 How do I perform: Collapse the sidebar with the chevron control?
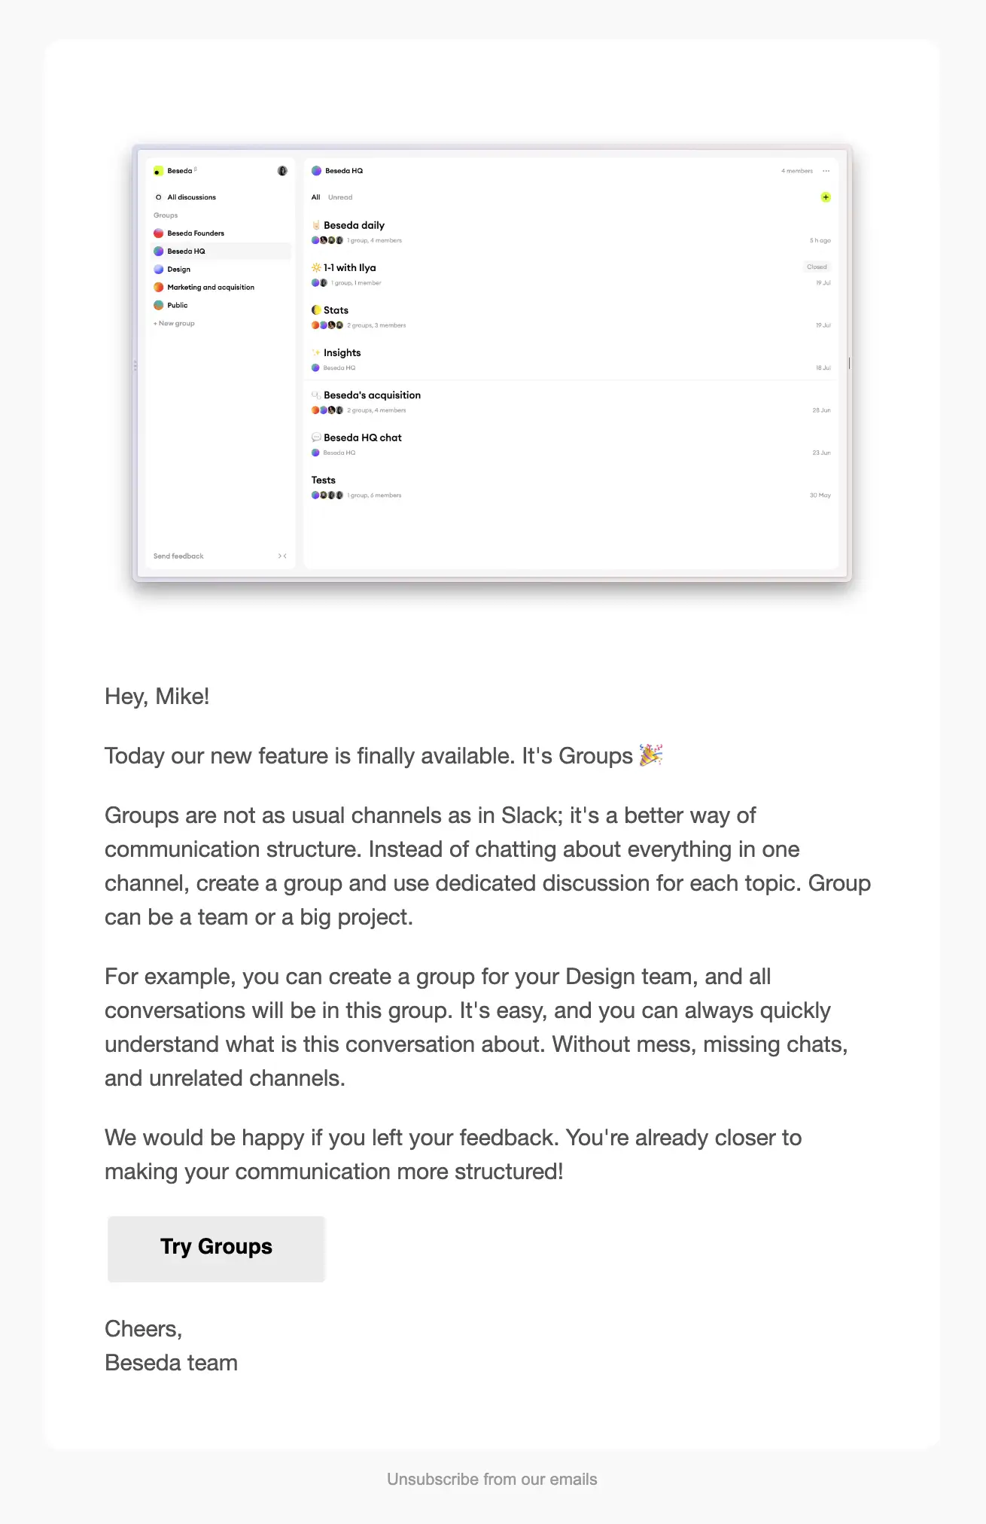tap(283, 556)
